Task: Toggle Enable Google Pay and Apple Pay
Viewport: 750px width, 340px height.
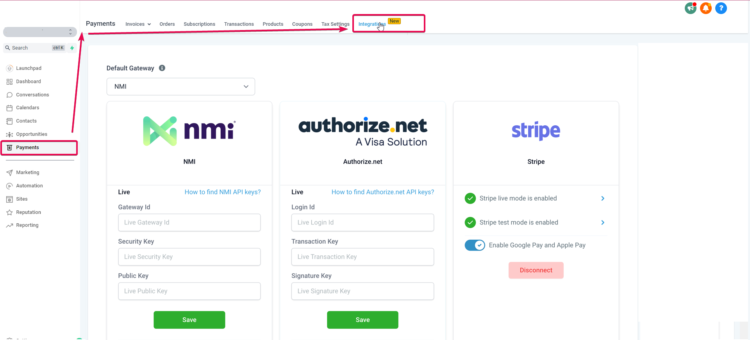Action: coord(475,245)
